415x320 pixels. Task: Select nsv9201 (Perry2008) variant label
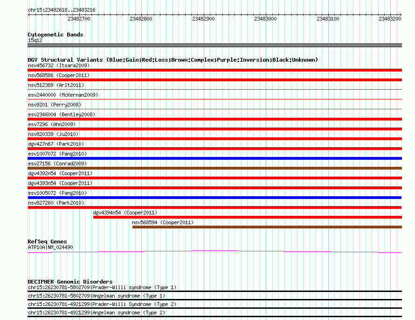click(x=55, y=105)
